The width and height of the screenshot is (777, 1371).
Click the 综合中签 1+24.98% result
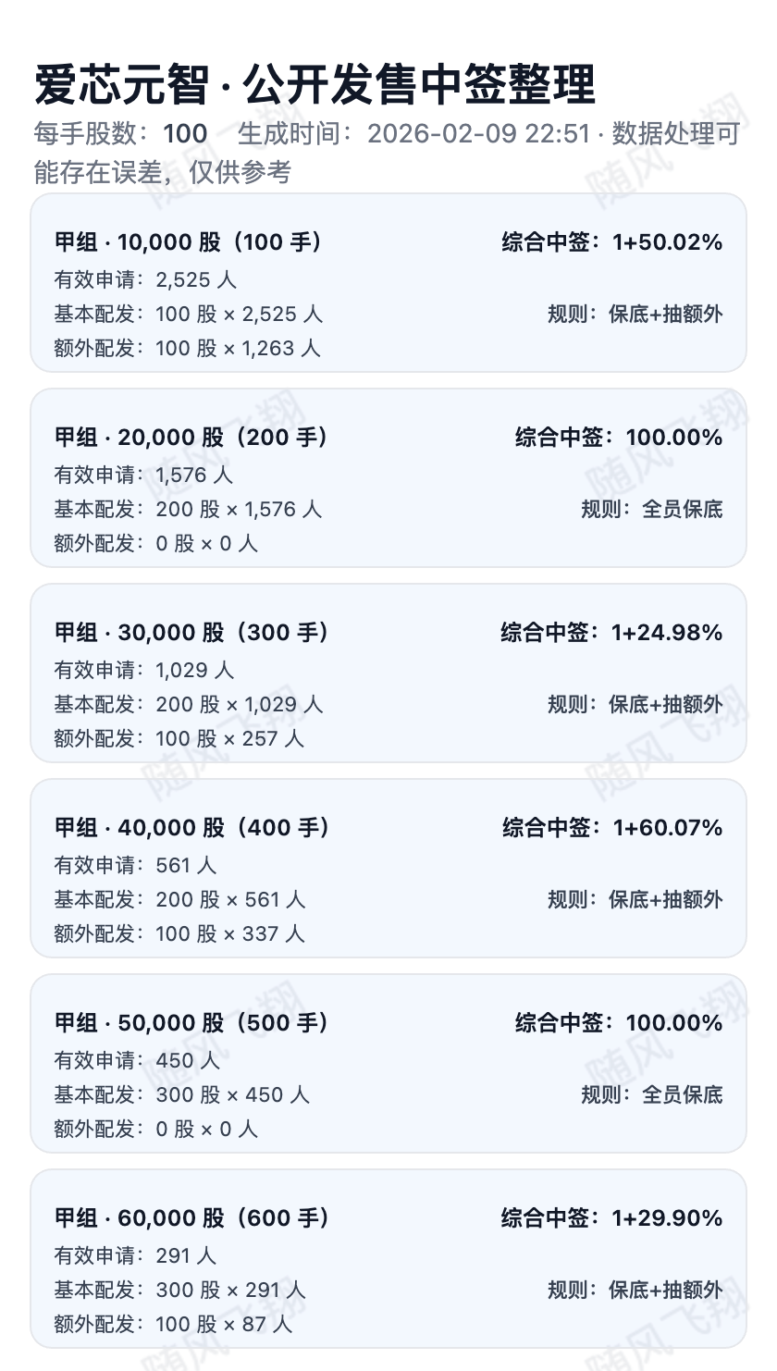pyautogui.click(x=611, y=633)
